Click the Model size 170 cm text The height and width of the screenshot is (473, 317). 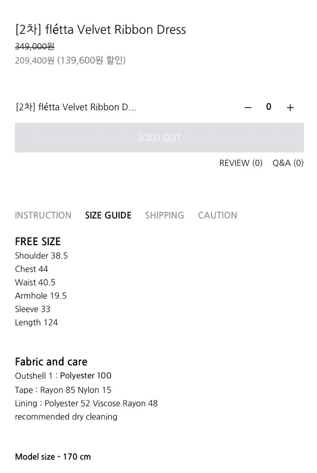(x=53, y=457)
